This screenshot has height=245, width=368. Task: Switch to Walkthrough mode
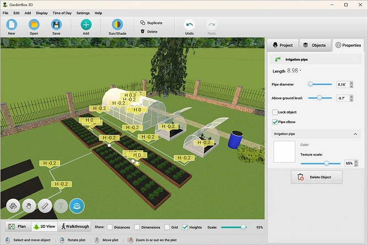coord(74,226)
